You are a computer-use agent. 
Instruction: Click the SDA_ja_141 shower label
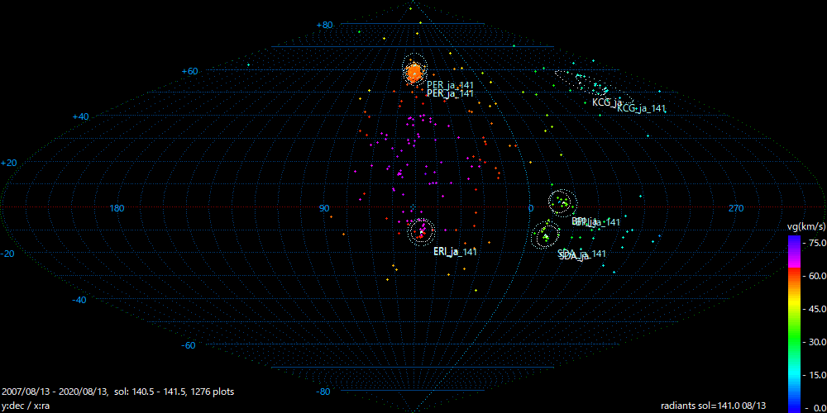pyautogui.click(x=583, y=254)
